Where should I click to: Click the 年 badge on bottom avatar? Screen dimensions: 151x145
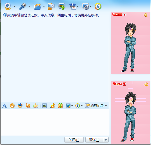124,84
